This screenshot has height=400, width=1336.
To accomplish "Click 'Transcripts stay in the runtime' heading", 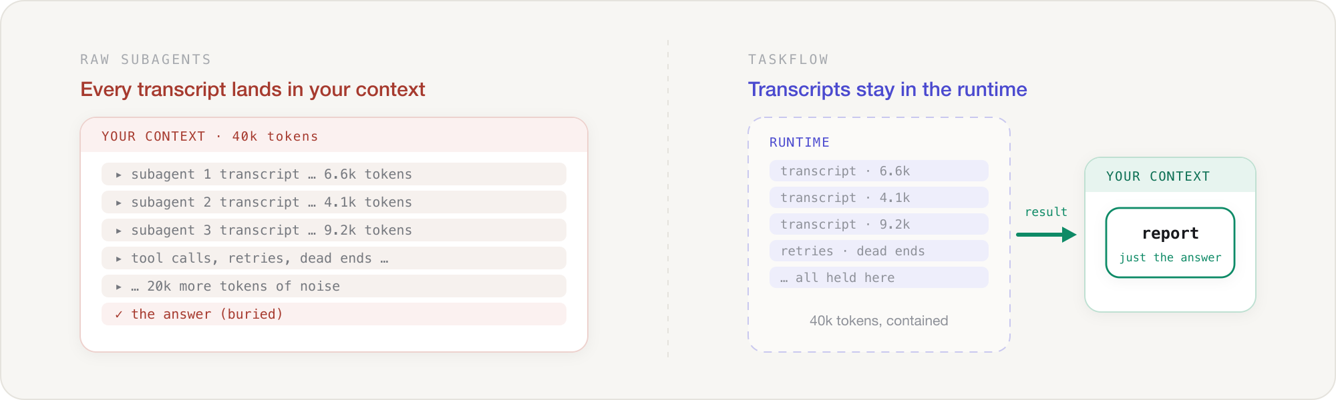I will pos(887,89).
